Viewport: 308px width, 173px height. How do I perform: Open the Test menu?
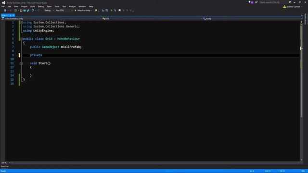pos(64,6)
